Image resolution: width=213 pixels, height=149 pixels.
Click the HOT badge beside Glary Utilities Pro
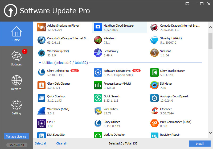tap(75, 71)
